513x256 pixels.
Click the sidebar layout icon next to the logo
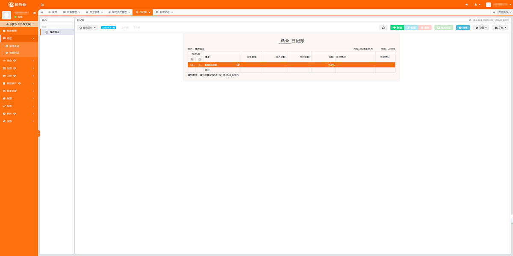[42, 5]
